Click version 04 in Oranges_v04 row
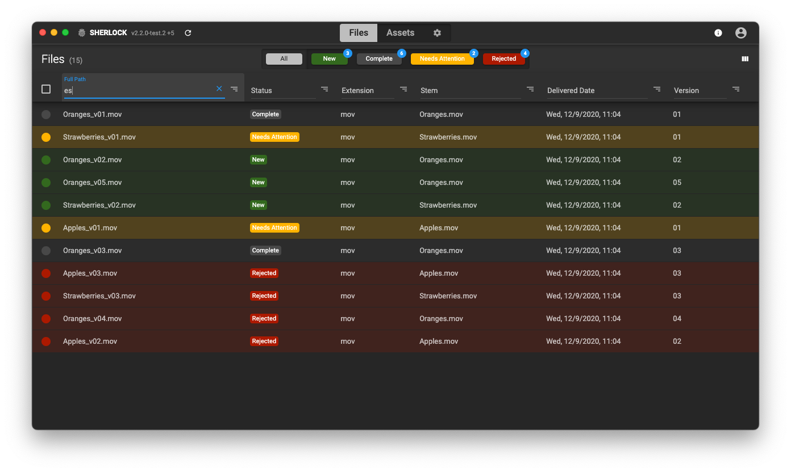The width and height of the screenshot is (791, 472). pos(677,319)
